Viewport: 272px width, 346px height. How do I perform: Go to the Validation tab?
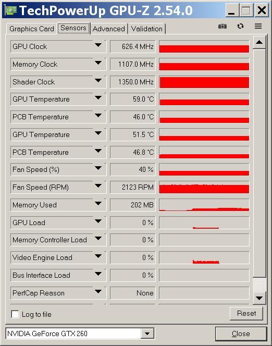coord(147,29)
